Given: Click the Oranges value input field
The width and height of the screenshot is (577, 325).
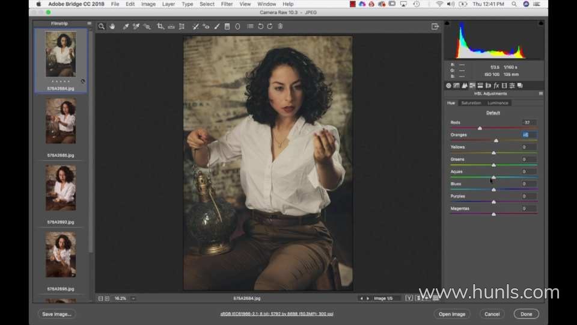Looking at the screenshot, I should (x=528, y=135).
